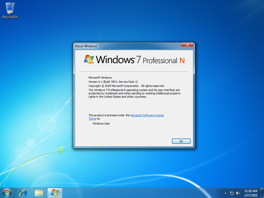Click the Terms hyperlink in the dialog
Viewport: 264px width, 198px height.
click(92, 119)
